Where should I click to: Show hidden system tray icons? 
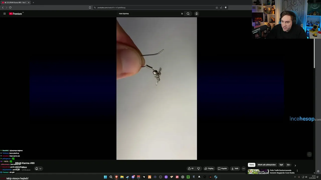(295, 177)
